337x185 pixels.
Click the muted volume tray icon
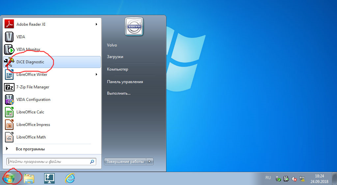[x=294, y=178]
